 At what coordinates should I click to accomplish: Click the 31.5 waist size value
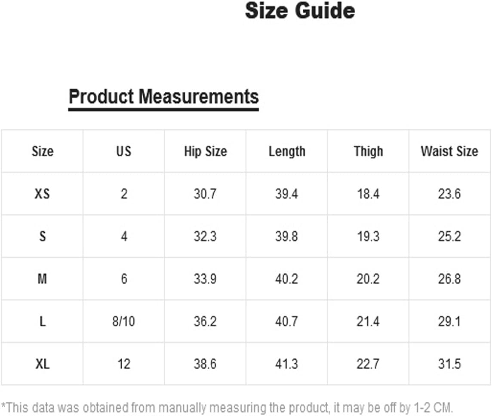[449, 364]
